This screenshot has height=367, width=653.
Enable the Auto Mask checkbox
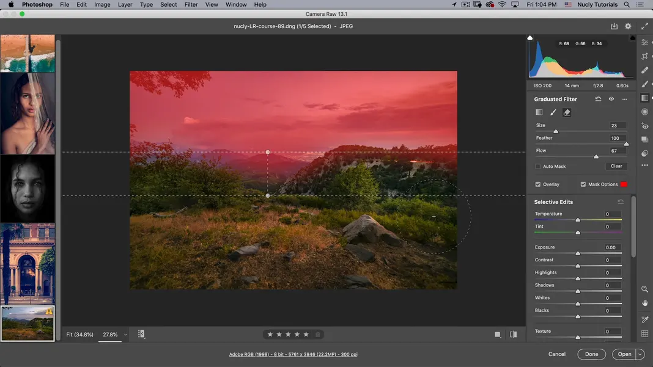coord(537,167)
